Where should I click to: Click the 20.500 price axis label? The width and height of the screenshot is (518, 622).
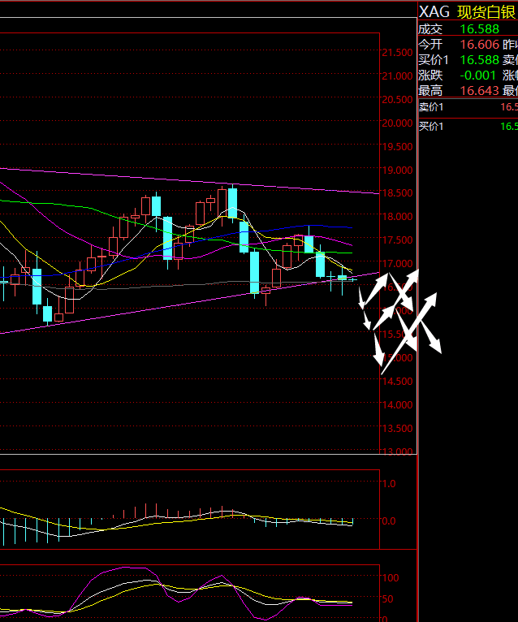click(397, 100)
